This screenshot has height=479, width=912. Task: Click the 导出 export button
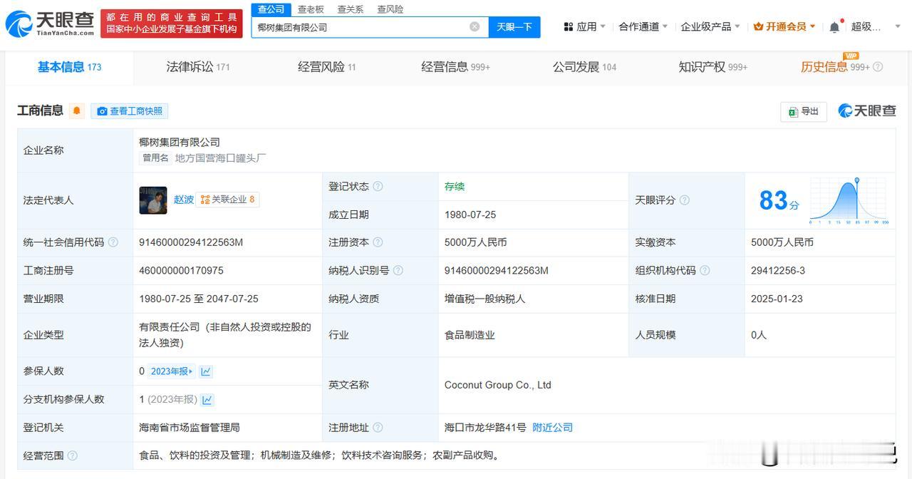tap(804, 111)
